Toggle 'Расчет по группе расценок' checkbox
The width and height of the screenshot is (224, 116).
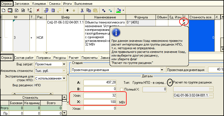coord(170,83)
